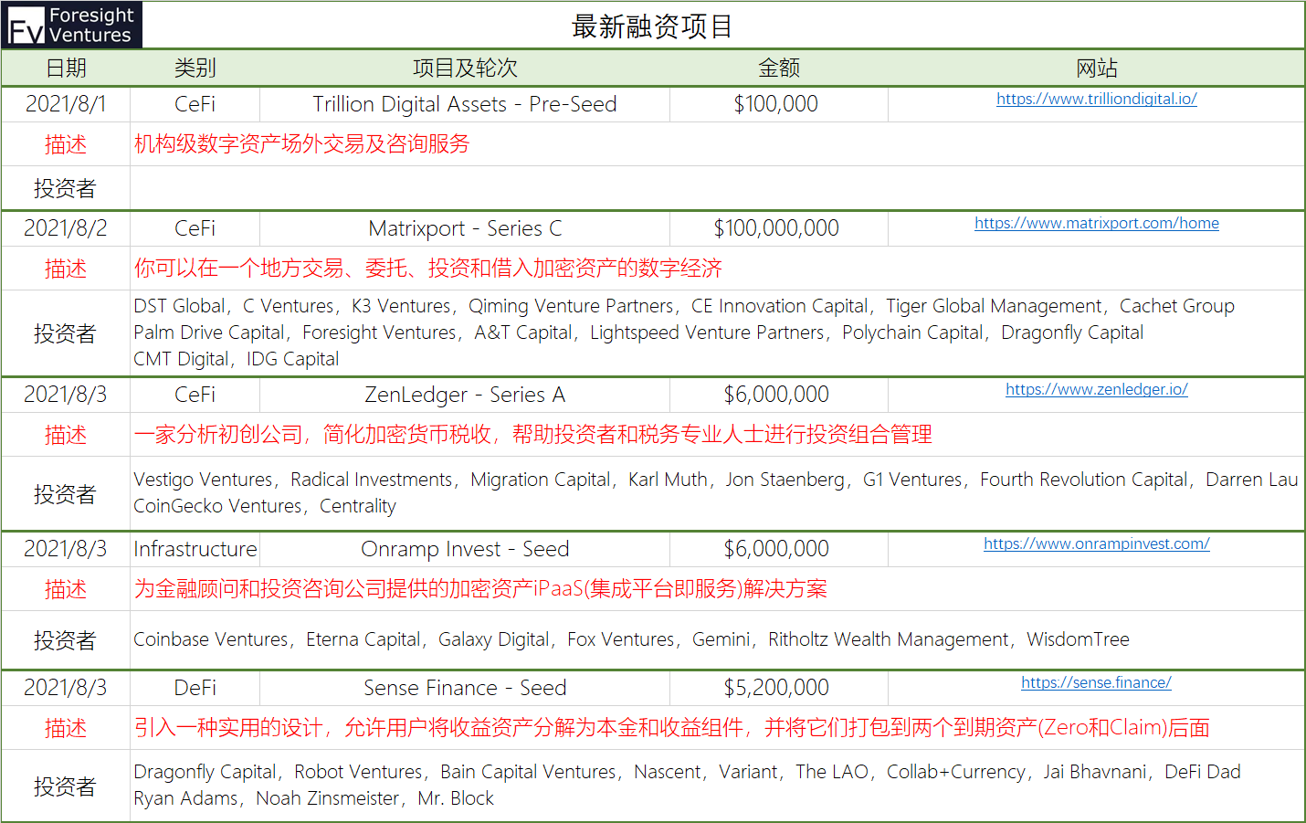
Task: Select Matrixport - Series C cell
Action: pyautogui.click(x=465, y=228)
